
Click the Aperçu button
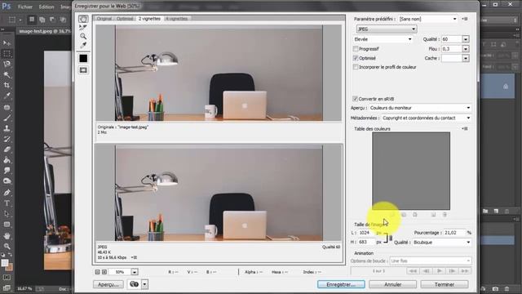pyautogui.click(x=108, y=284)
